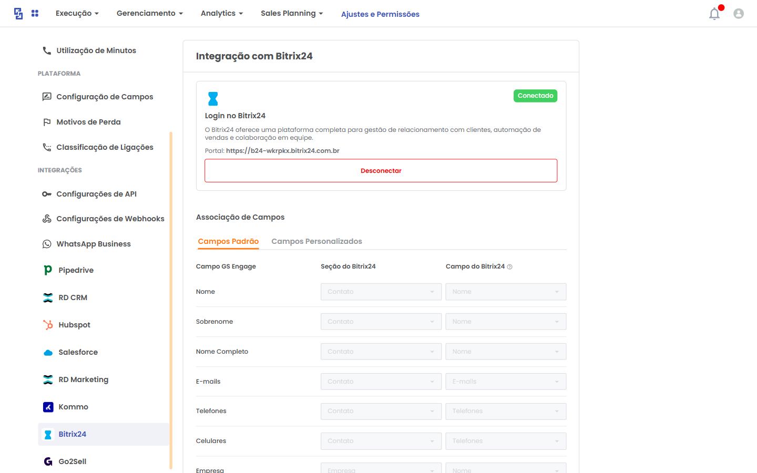Click the phone icon for Utilização de Minutos
757x473 pixels.
(47, 50)
